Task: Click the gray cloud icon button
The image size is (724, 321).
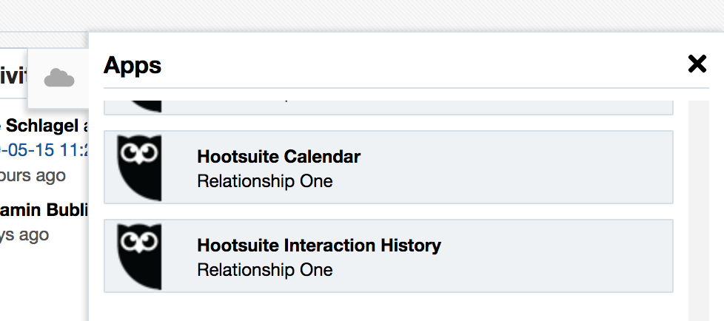Action: (x=59, y=77)
